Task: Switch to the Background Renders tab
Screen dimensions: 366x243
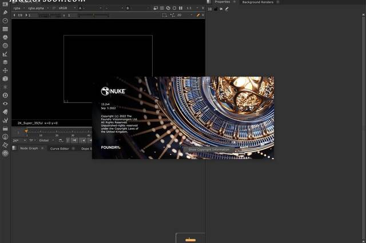Action: pos(258,2)
